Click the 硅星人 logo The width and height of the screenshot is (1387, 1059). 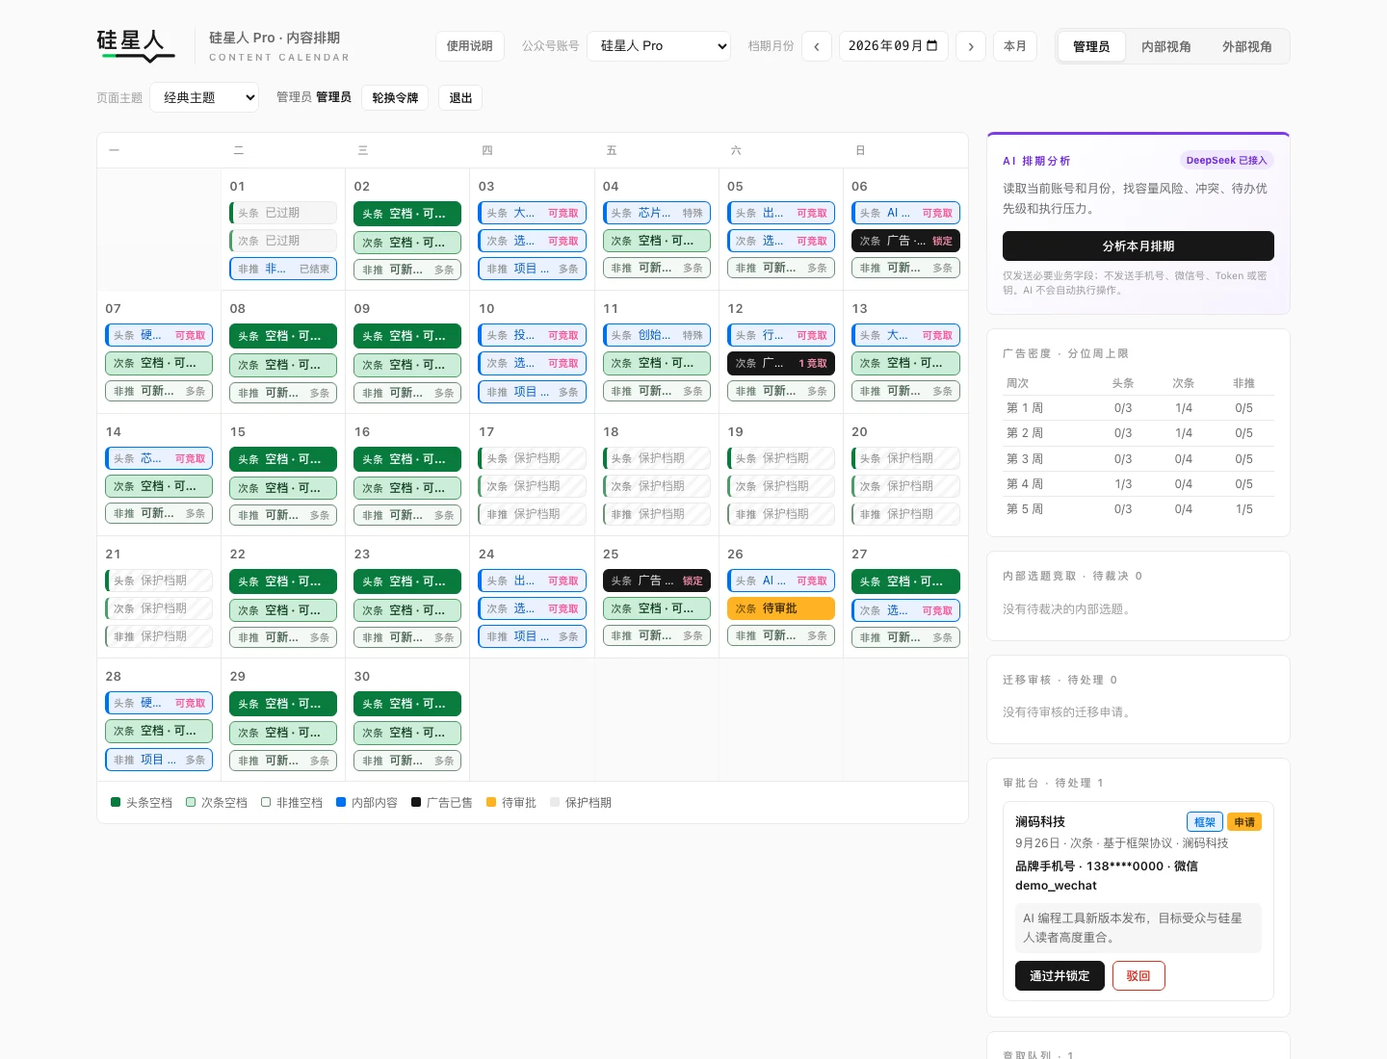click(x=136, y=45)
